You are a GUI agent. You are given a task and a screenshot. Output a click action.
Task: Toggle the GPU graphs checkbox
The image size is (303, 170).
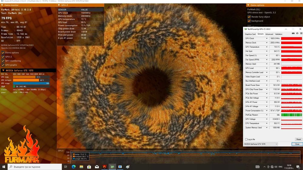click(x=3, y=65)
